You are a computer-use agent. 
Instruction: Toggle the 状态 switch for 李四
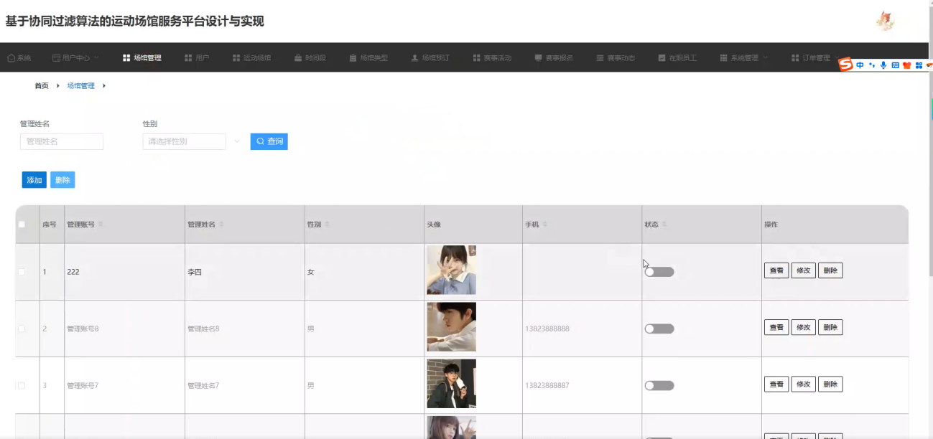point(659,272)
